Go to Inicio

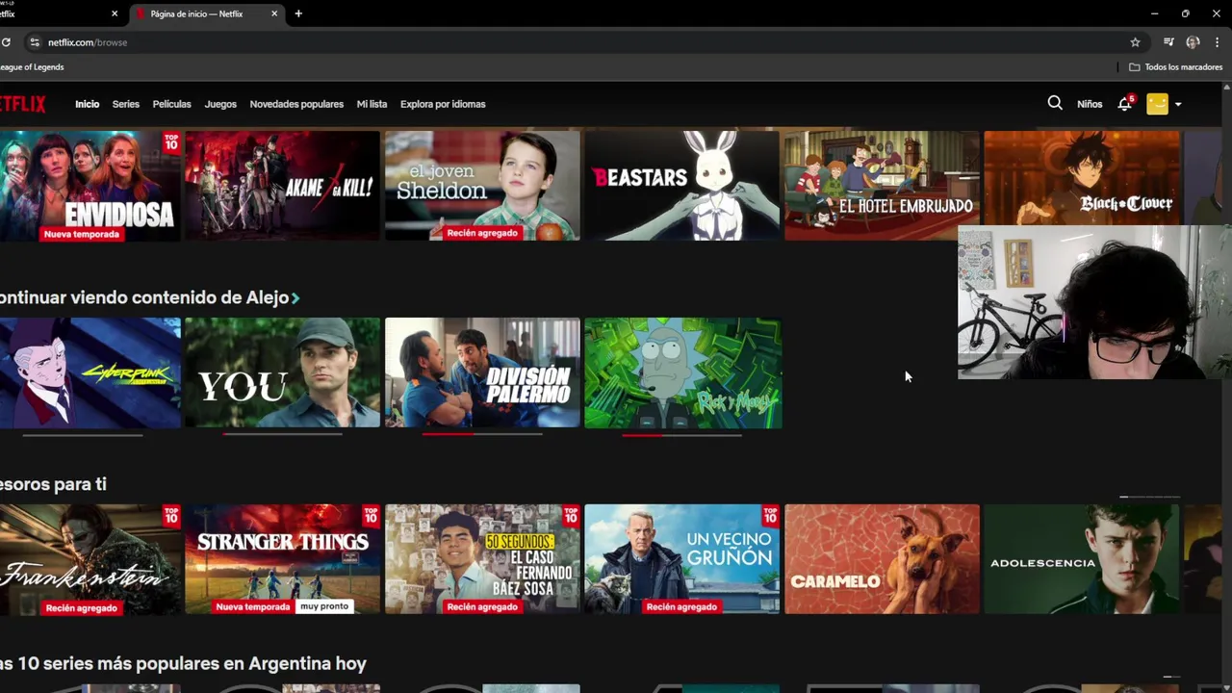87,104
